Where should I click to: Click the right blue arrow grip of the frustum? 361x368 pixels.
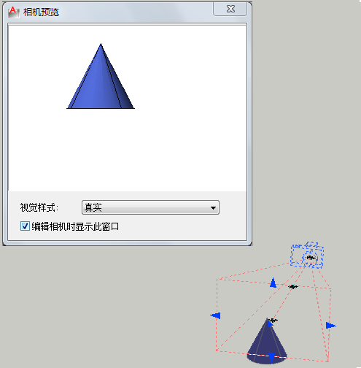[331, 325]
